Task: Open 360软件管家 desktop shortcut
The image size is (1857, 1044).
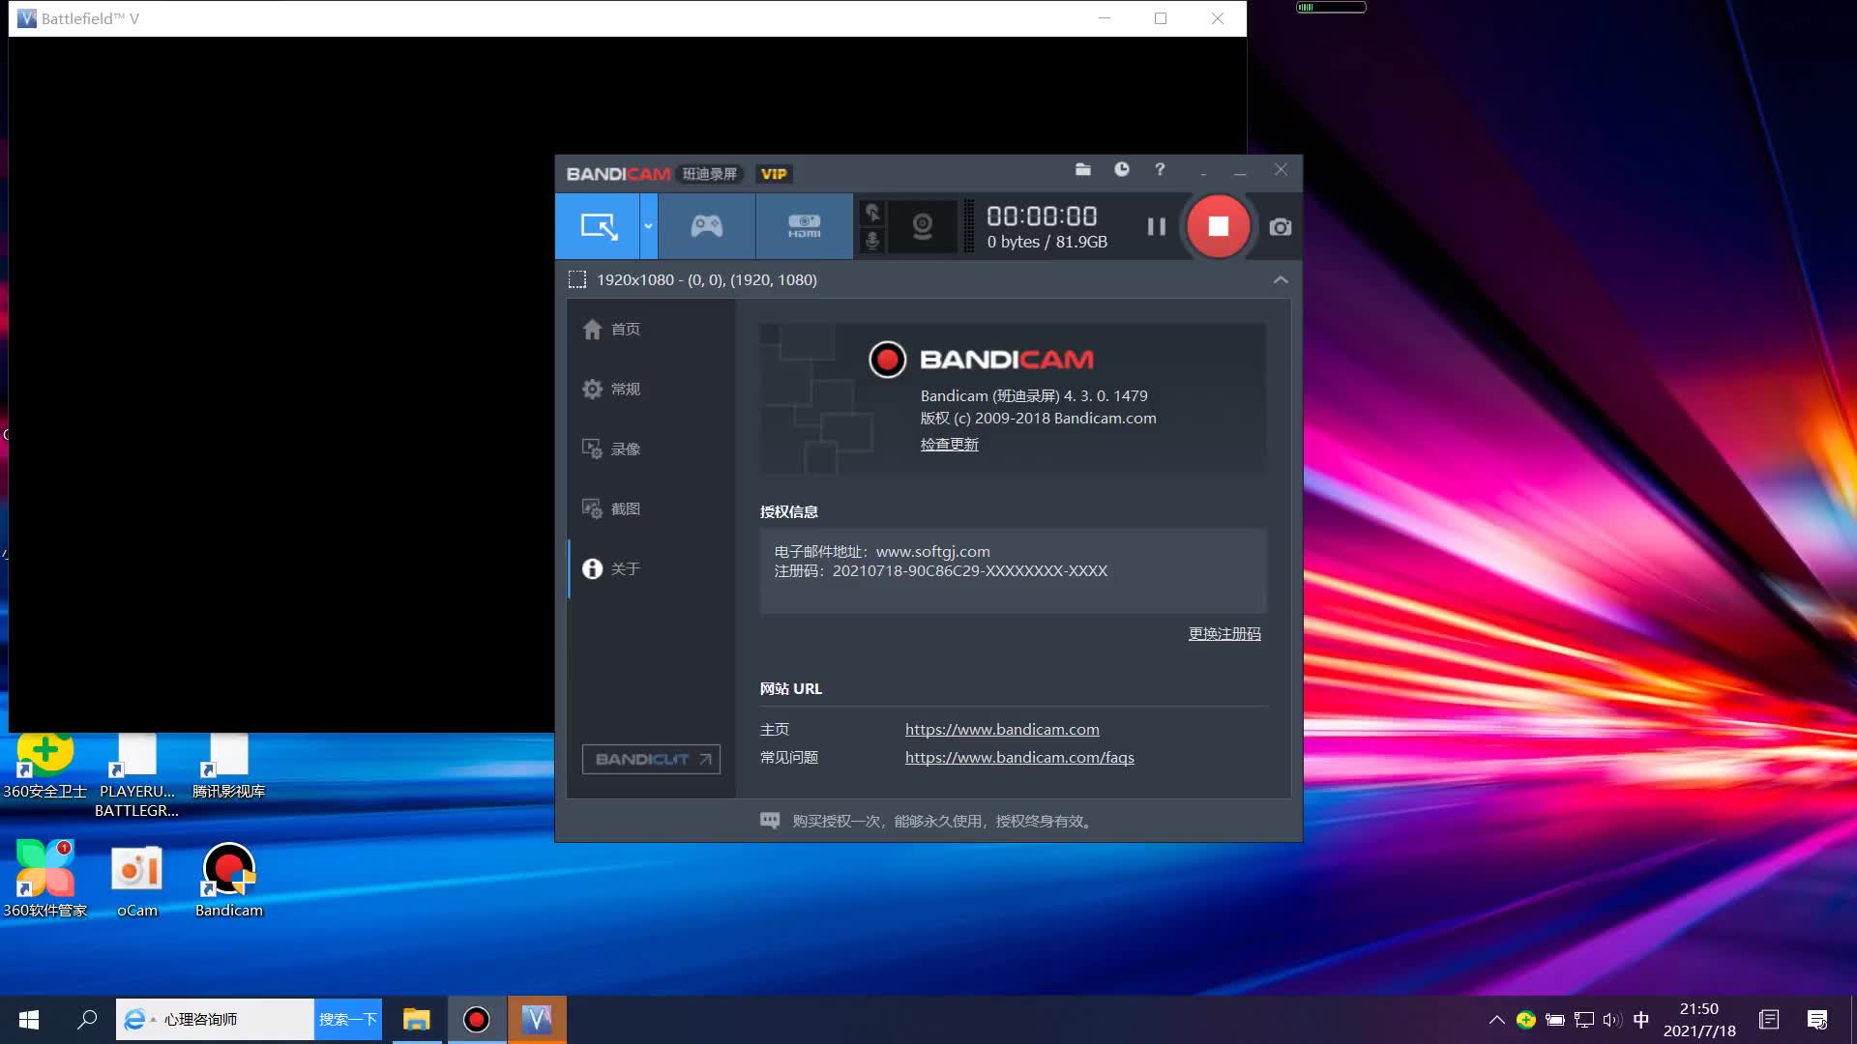Action: pyautogui.click(x=44, y=879)
